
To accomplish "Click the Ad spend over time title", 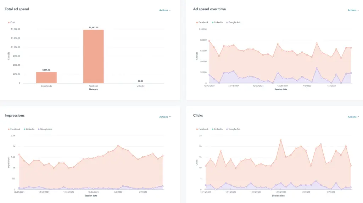I will tap(210, 9).
